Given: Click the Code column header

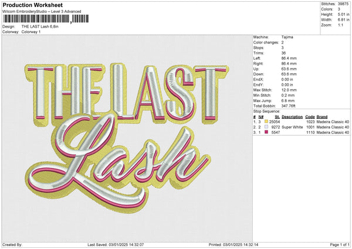Looking at the screenshot, I should click(310, 117).
